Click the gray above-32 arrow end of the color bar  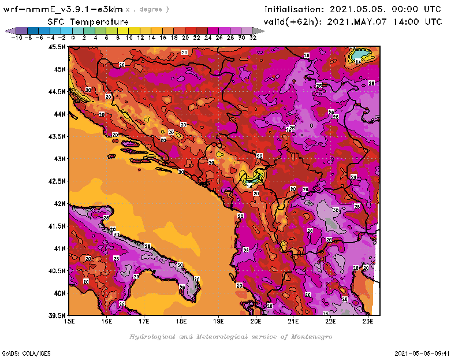coord(258,31)
